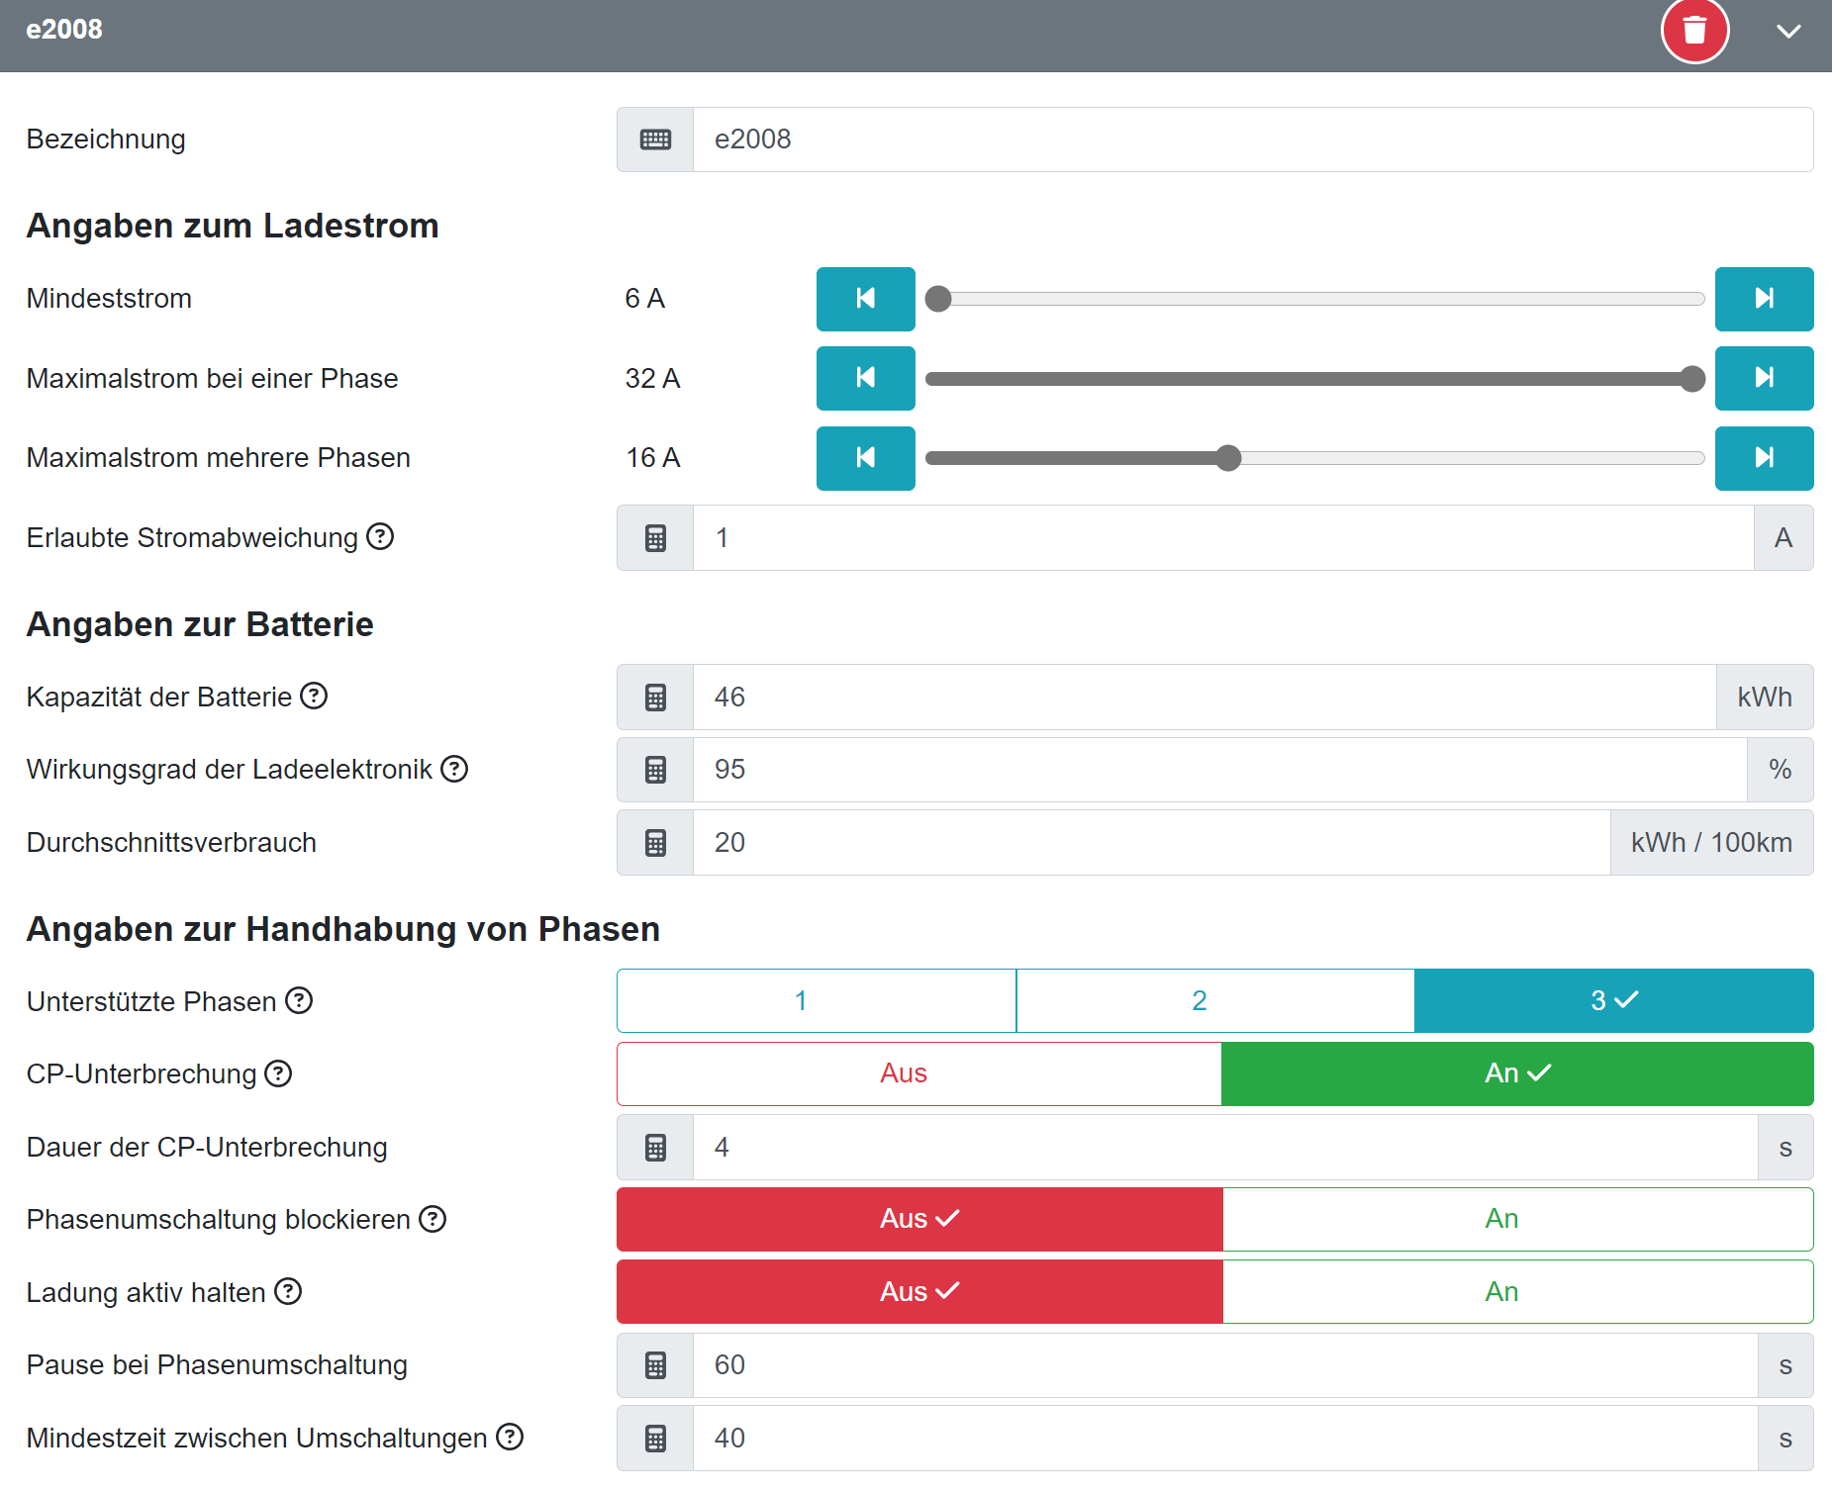Decrease Maximalstrom bei einer Phase with left button

[865, 378]
